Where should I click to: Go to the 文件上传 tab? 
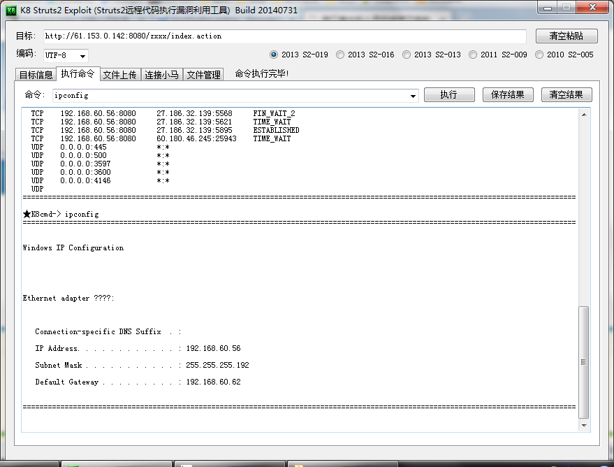(x=120, y=74)
